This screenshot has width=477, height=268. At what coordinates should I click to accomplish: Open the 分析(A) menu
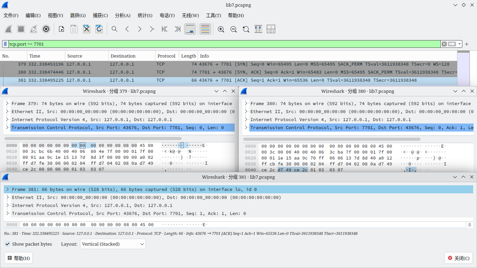coord(123,15)
